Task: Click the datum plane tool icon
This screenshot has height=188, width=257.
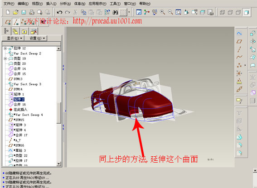Action: 239,41
